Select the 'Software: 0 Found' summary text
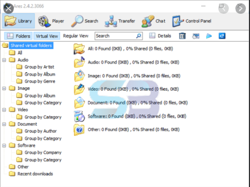 (137, 116)
